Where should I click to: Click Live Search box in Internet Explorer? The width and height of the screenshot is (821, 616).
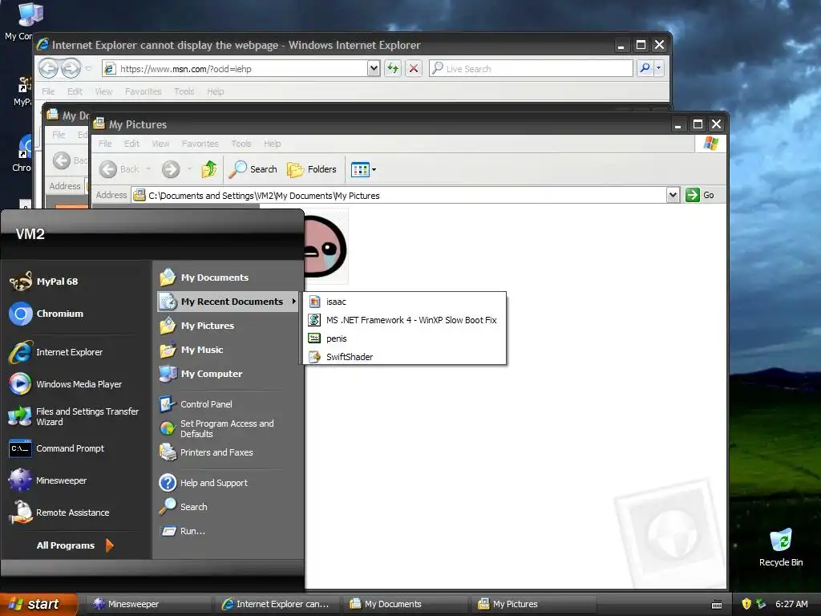(531, 69)
